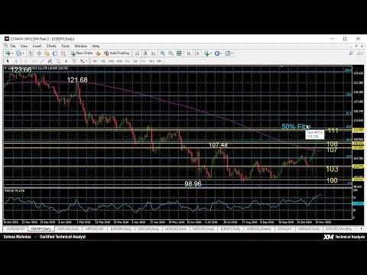Switch to the GBPAUD,Daily chart tab
This screenshot has height=275, width=367.
(309, 229)
